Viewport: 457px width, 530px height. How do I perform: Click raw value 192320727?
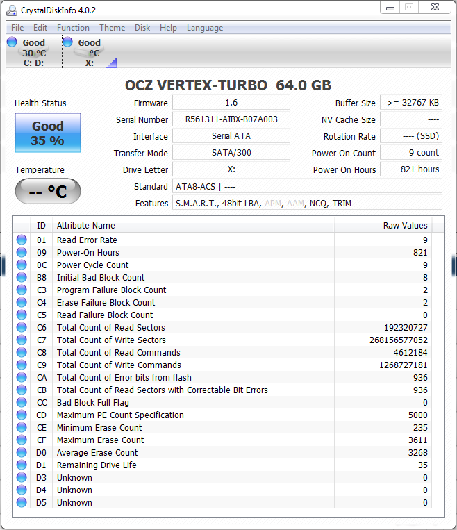[406, 328]
